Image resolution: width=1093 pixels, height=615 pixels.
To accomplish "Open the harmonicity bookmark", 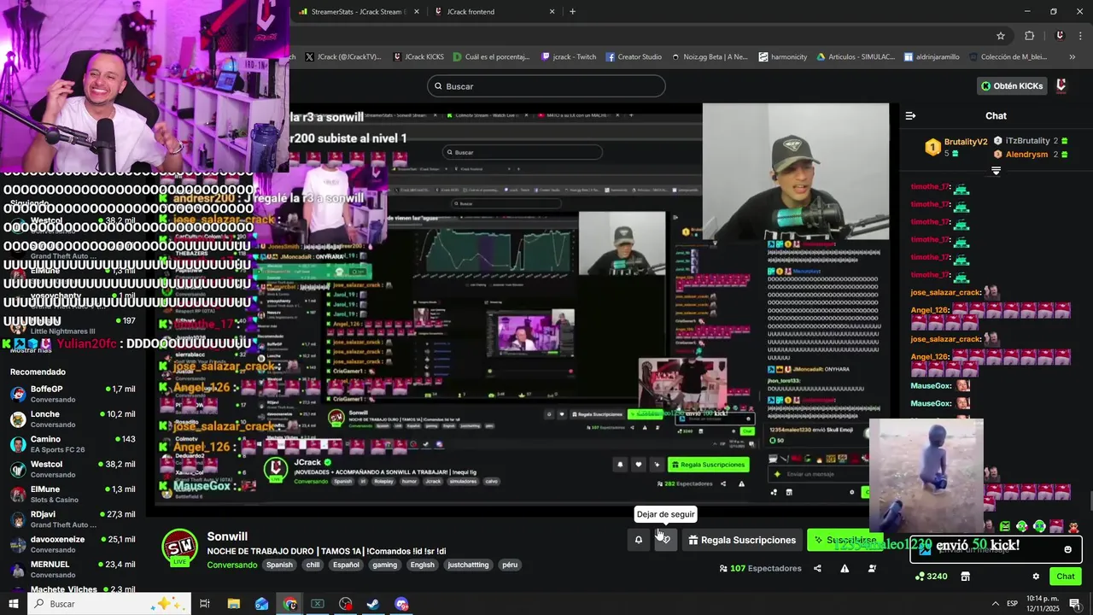I will click(x=783, y=57).
